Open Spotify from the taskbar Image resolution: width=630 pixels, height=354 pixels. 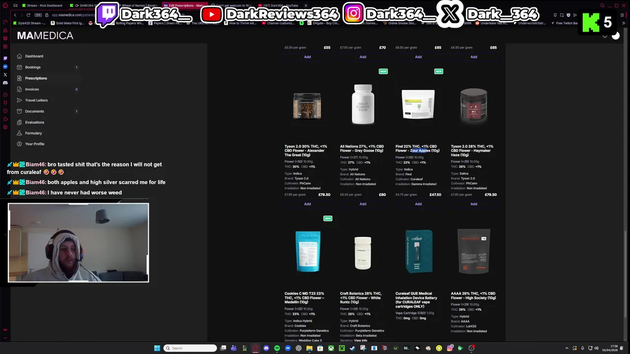point(277,348)
